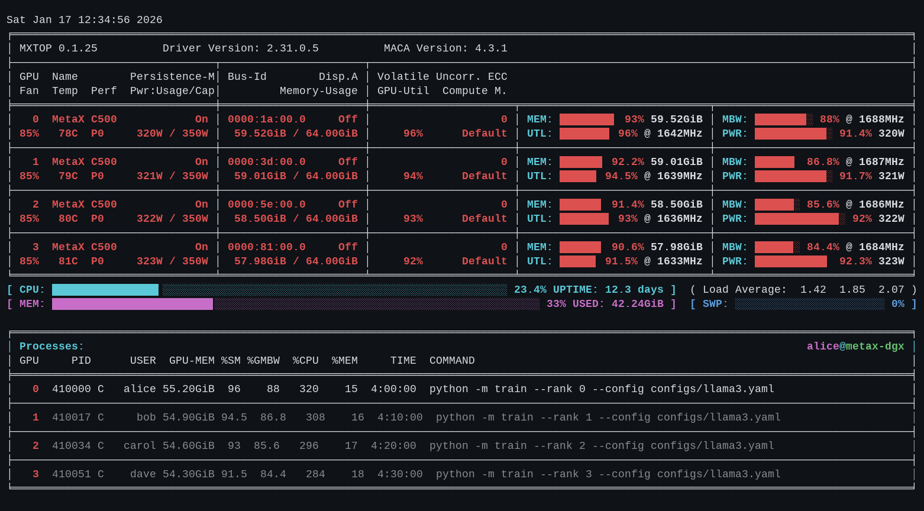924x511 pixels.
Task: Click GPU memory 55.20GiB of alice's process
Action: [x=189, y=389]
